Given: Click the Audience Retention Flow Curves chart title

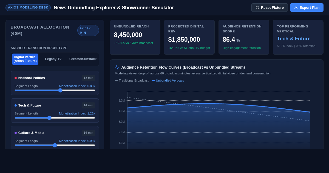Looking at the screenshot, I should pos(183,67).
